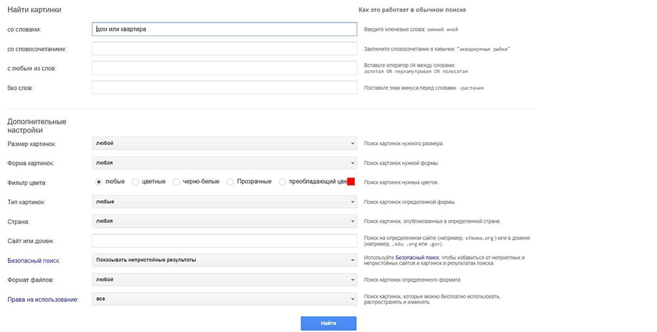657x332 pixels.
Task: Focus the 'со словами' field containing 'дом или квартира'
Action: coord(224,30)
